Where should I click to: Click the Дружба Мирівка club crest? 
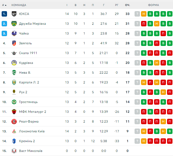[x=14, y=24]
